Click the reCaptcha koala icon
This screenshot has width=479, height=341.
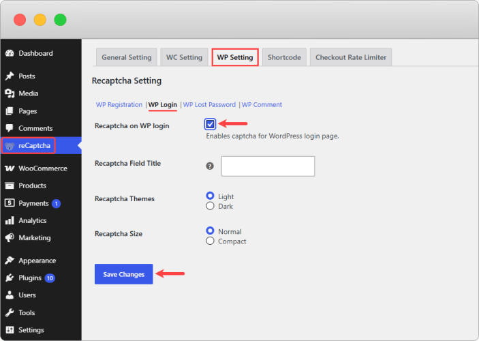[x=10, y=146]
